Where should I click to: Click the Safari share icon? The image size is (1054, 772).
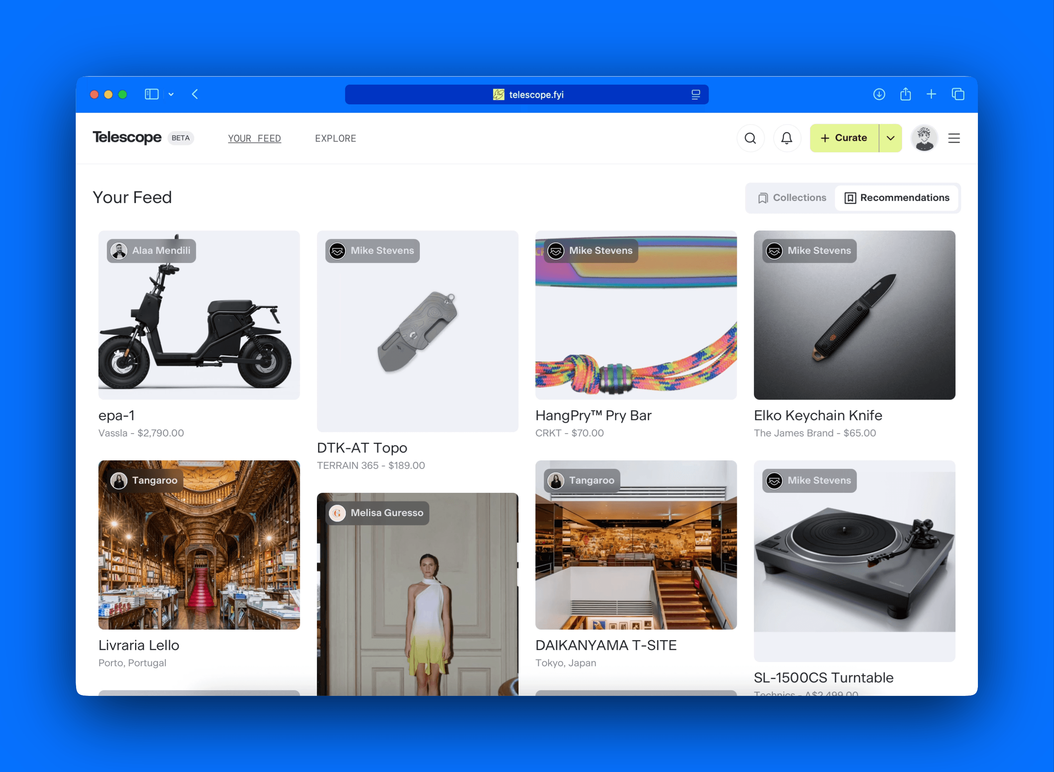tap(905, 94)
